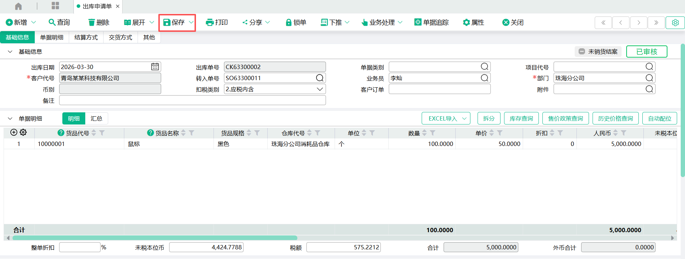Viewport: 685px width, 259px height.
Task: Click the add row plus icon in grid header
Action: 14,132
